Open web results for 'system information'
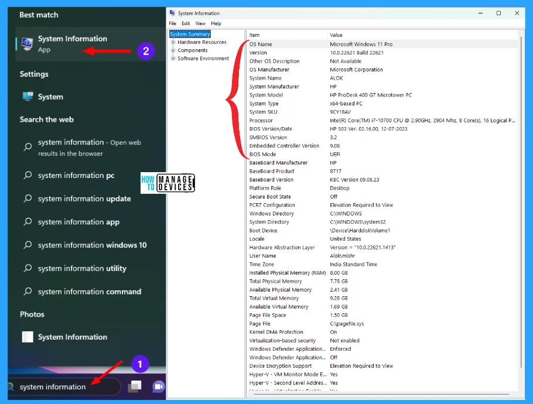533x404 pixels. [x=90, y=148]
